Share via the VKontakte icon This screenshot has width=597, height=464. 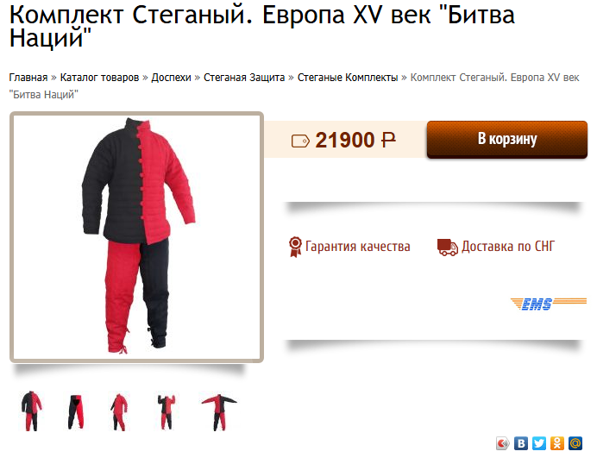pos(521,443)
